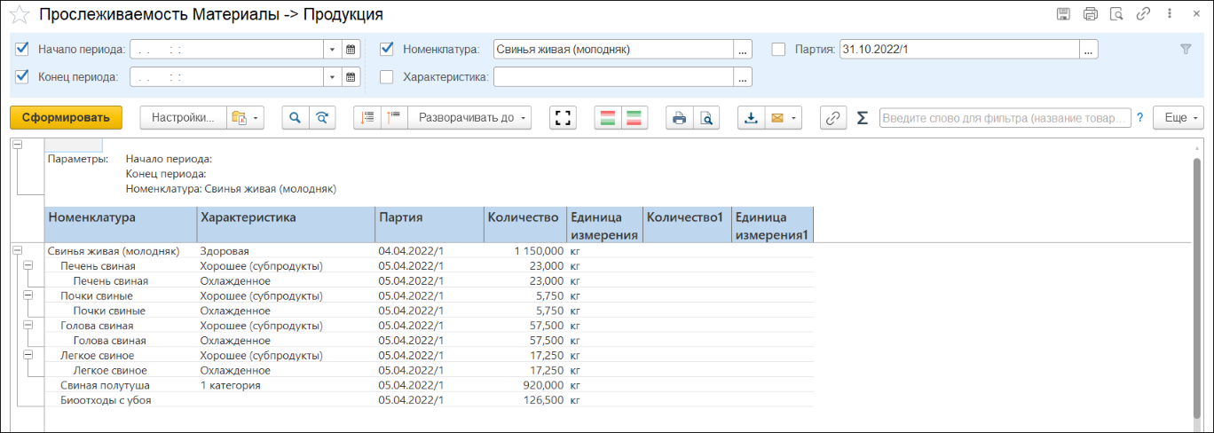The width and height of the screenshot is (1214, 433).
Task: Uncheck the Начало периода checkbox
Action: coord(23,50)
